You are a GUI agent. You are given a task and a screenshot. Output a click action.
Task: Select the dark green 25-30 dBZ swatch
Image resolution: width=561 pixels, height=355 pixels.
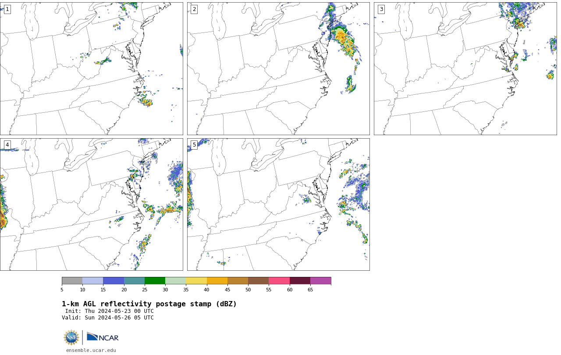click(x=155, y=281)
